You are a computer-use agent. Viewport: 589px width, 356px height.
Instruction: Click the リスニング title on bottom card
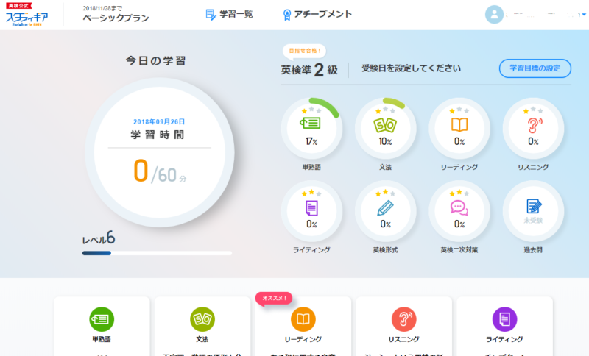coord(403,339)
